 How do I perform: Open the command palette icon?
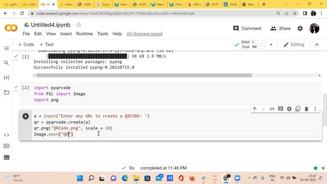[x=7, y=146]
